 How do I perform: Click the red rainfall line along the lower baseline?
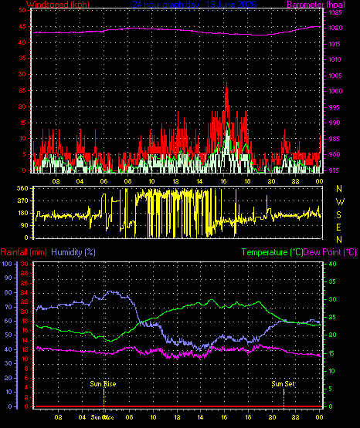tap(178, 406)
